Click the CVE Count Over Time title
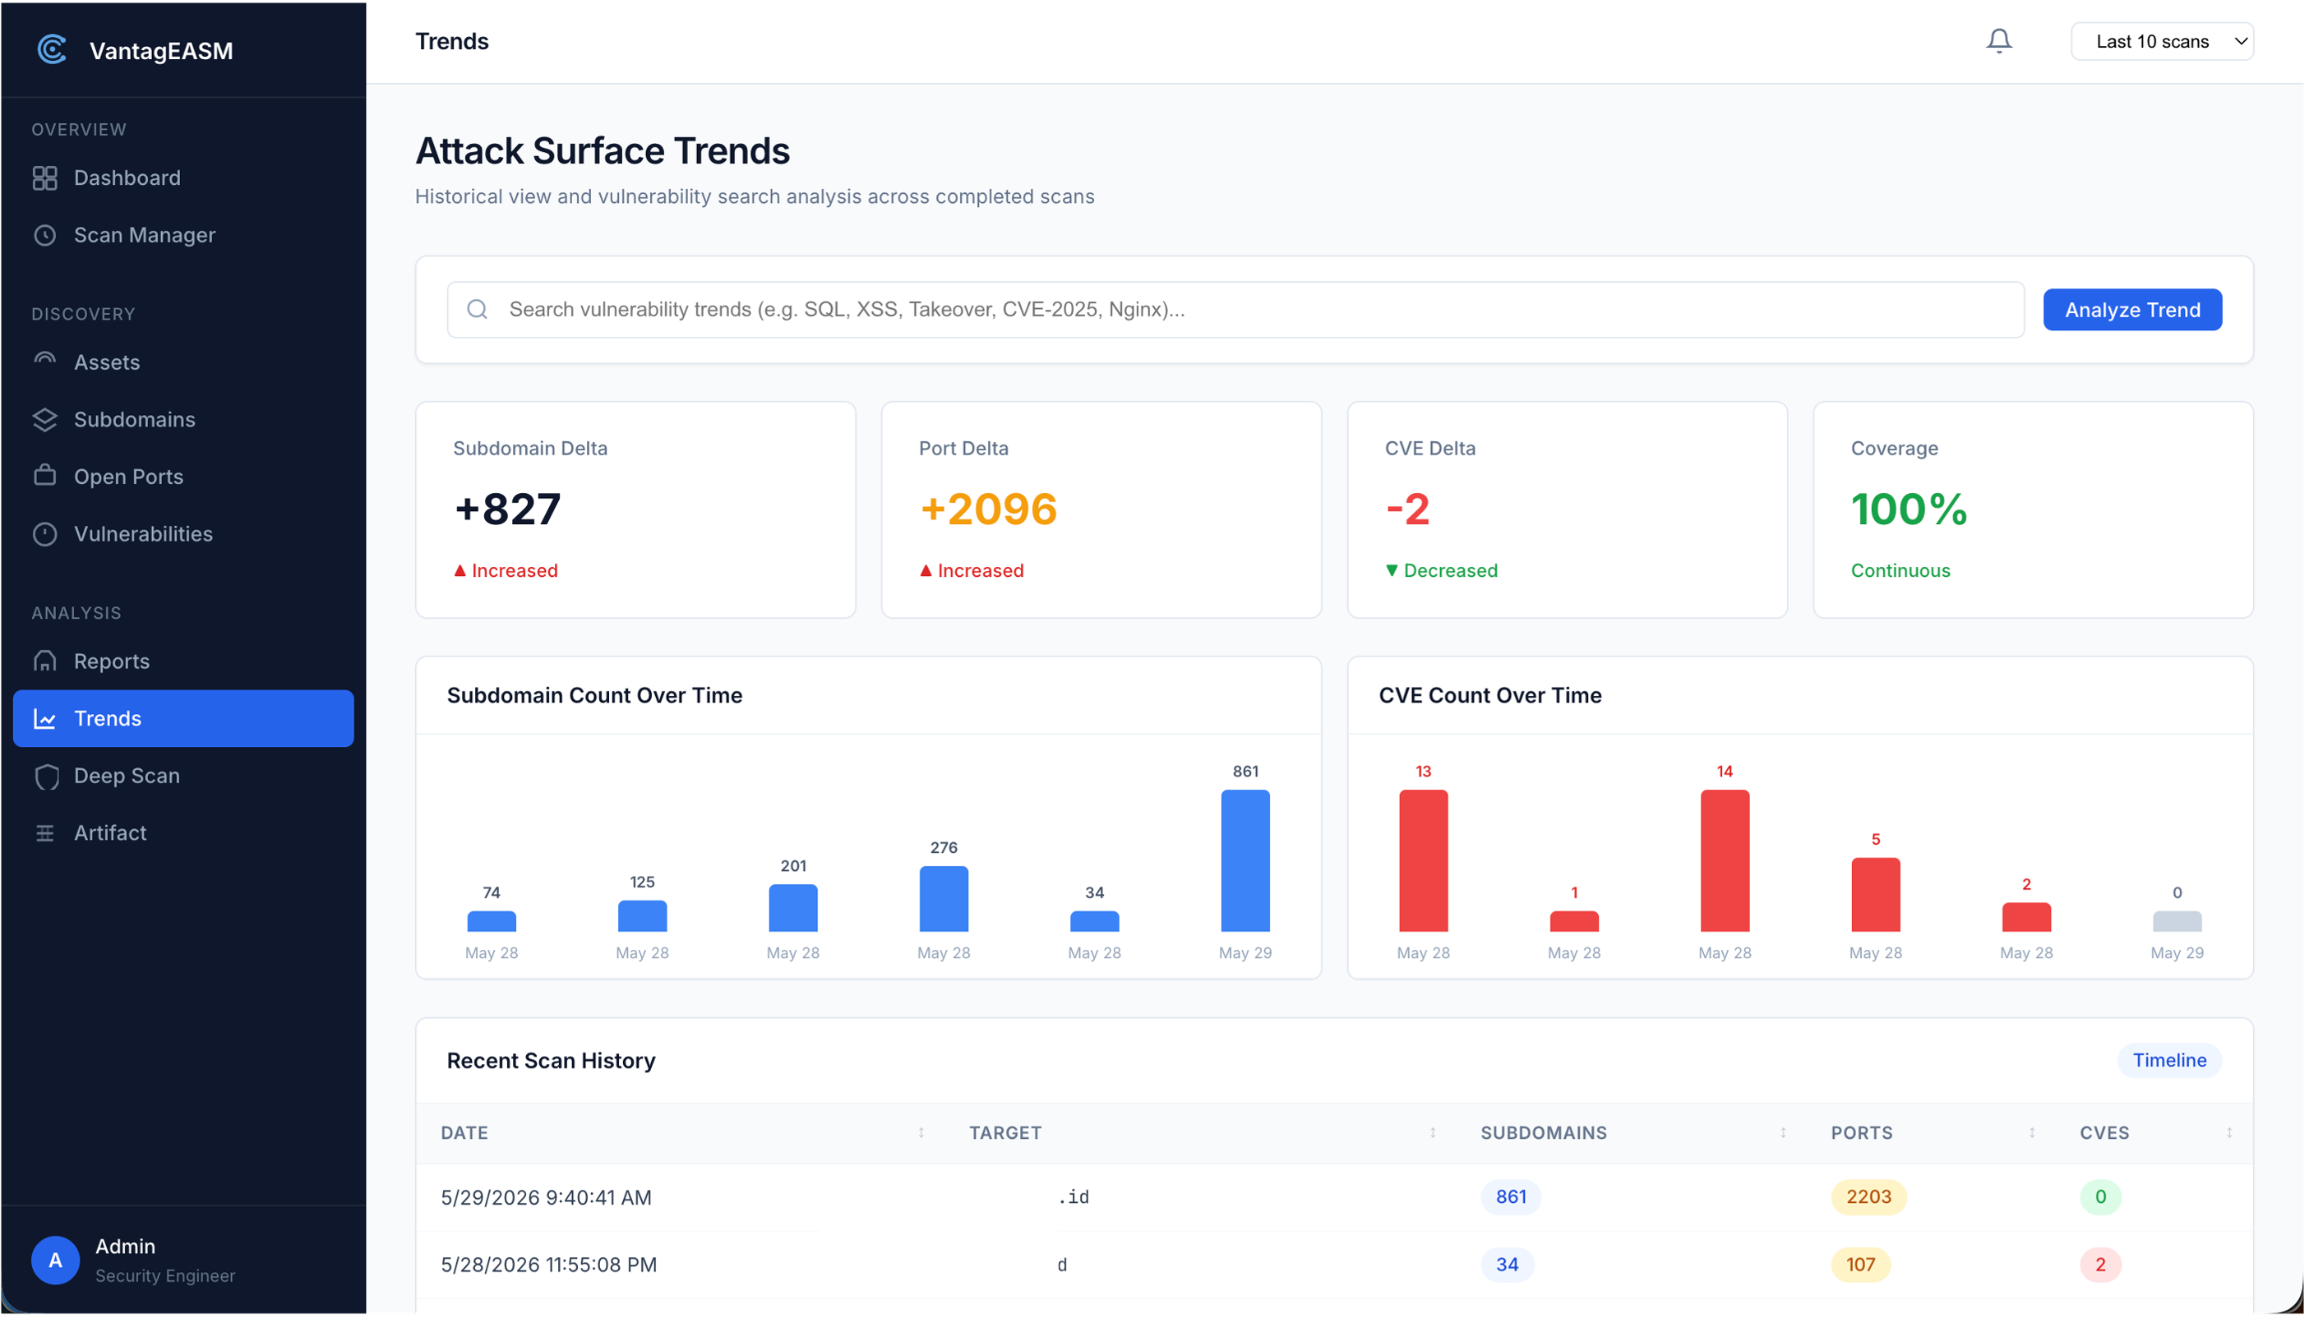This screenshot has height=1318, width=2309. click(x=1489, y=695)
